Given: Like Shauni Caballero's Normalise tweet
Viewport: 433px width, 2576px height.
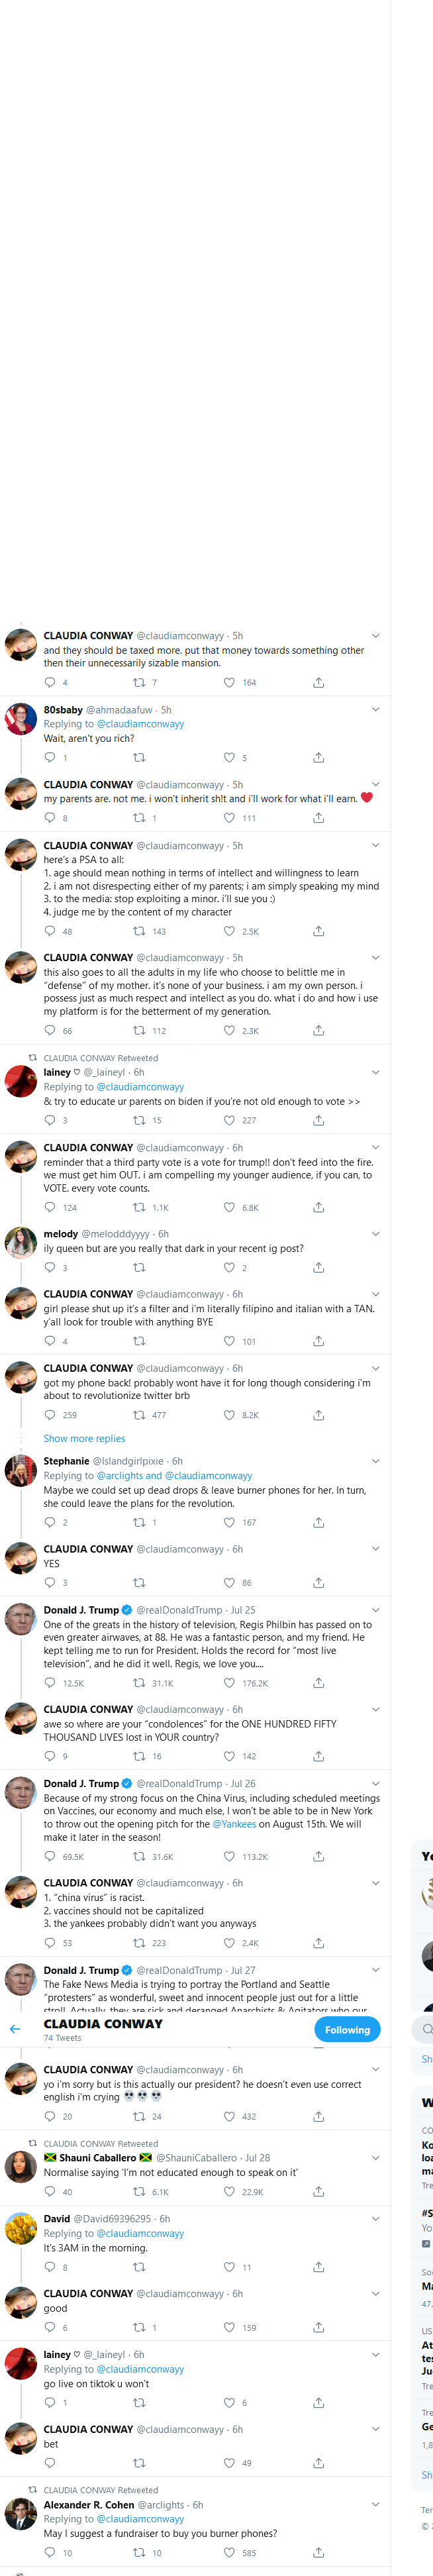Looking at the screenshot, I should click(x=229, y=2192).
